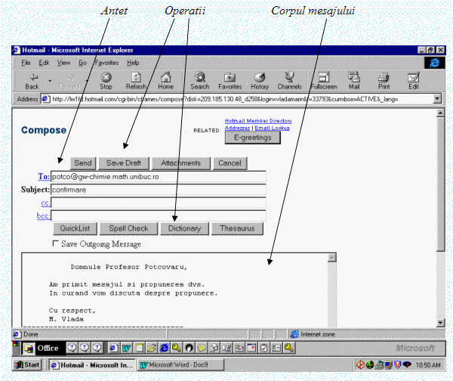Open the Mail toolbar icon
Image resolution: width=453 pixels, height=381 pixels.
pyautogui.click(x=354, y=79)
